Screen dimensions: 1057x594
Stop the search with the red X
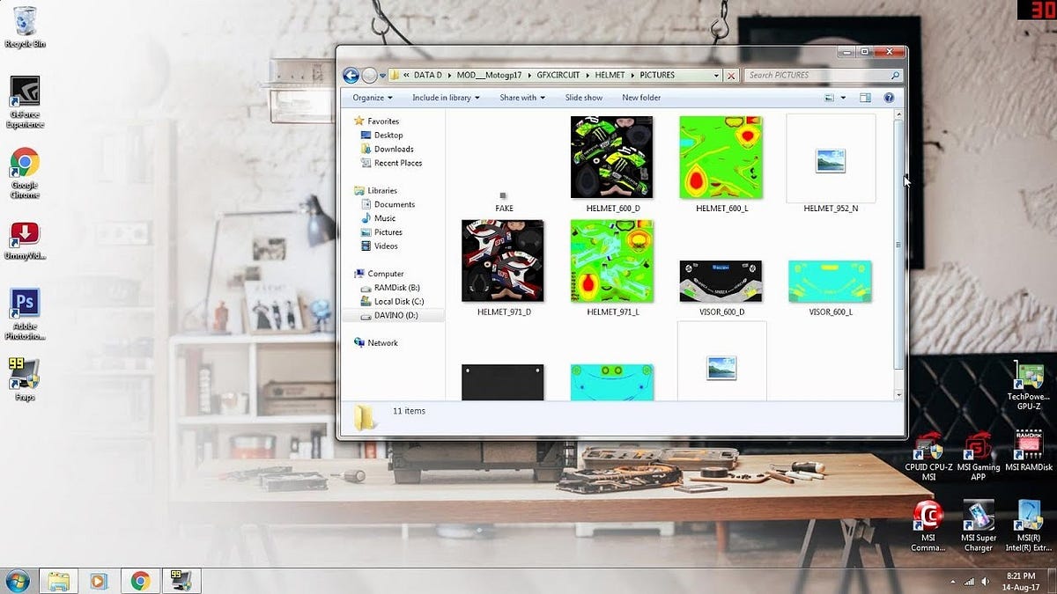coord(731,75)
